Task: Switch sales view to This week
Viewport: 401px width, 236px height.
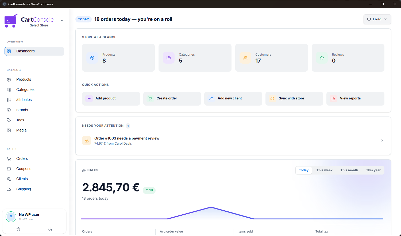Action: [324, 170]
